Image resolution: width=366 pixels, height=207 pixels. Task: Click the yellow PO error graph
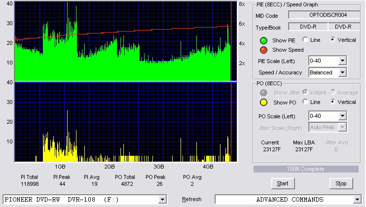coord(126,122)
